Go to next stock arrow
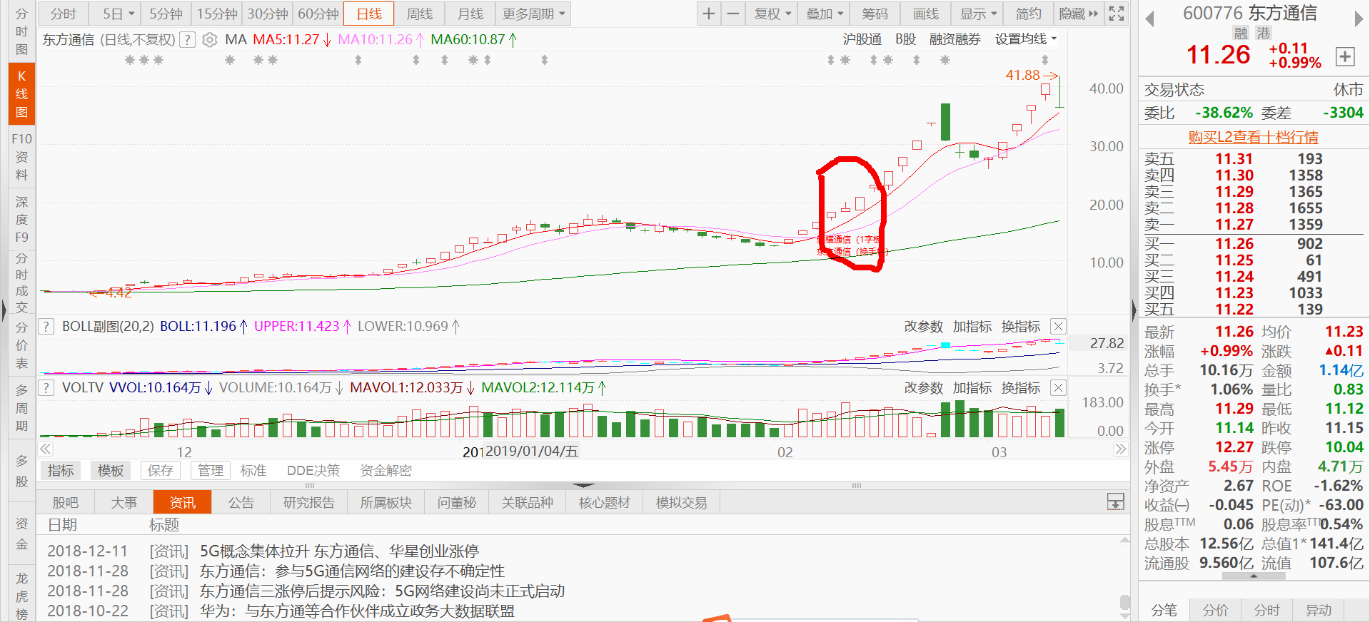 [1359, 19]
